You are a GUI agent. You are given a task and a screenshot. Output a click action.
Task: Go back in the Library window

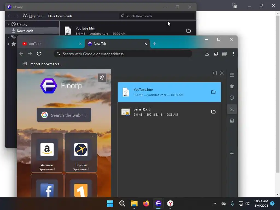coord(10,16)
